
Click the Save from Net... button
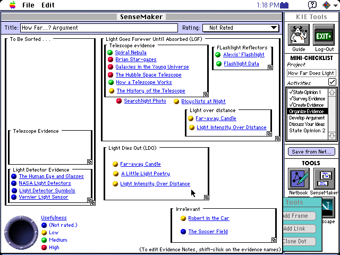pos(311,151)
